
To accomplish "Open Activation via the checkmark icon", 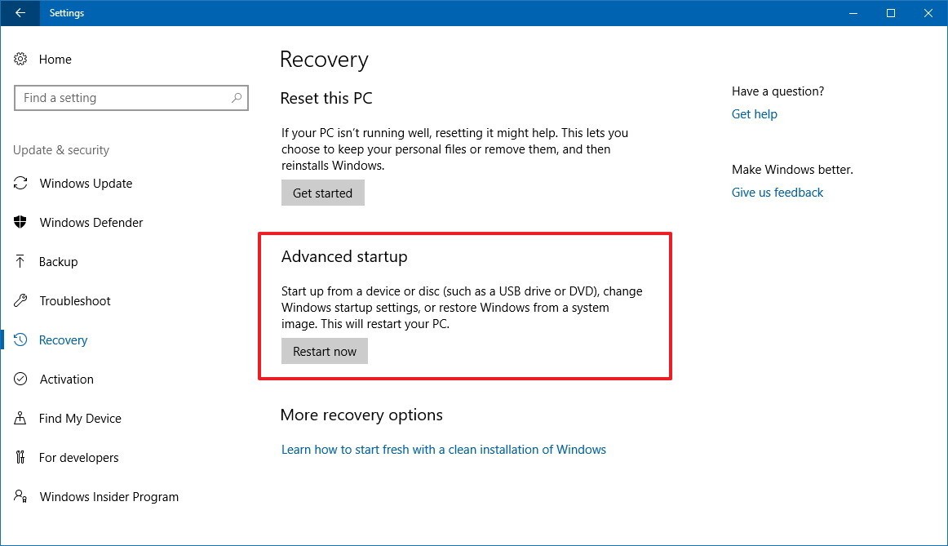I will tap(20, 379).
